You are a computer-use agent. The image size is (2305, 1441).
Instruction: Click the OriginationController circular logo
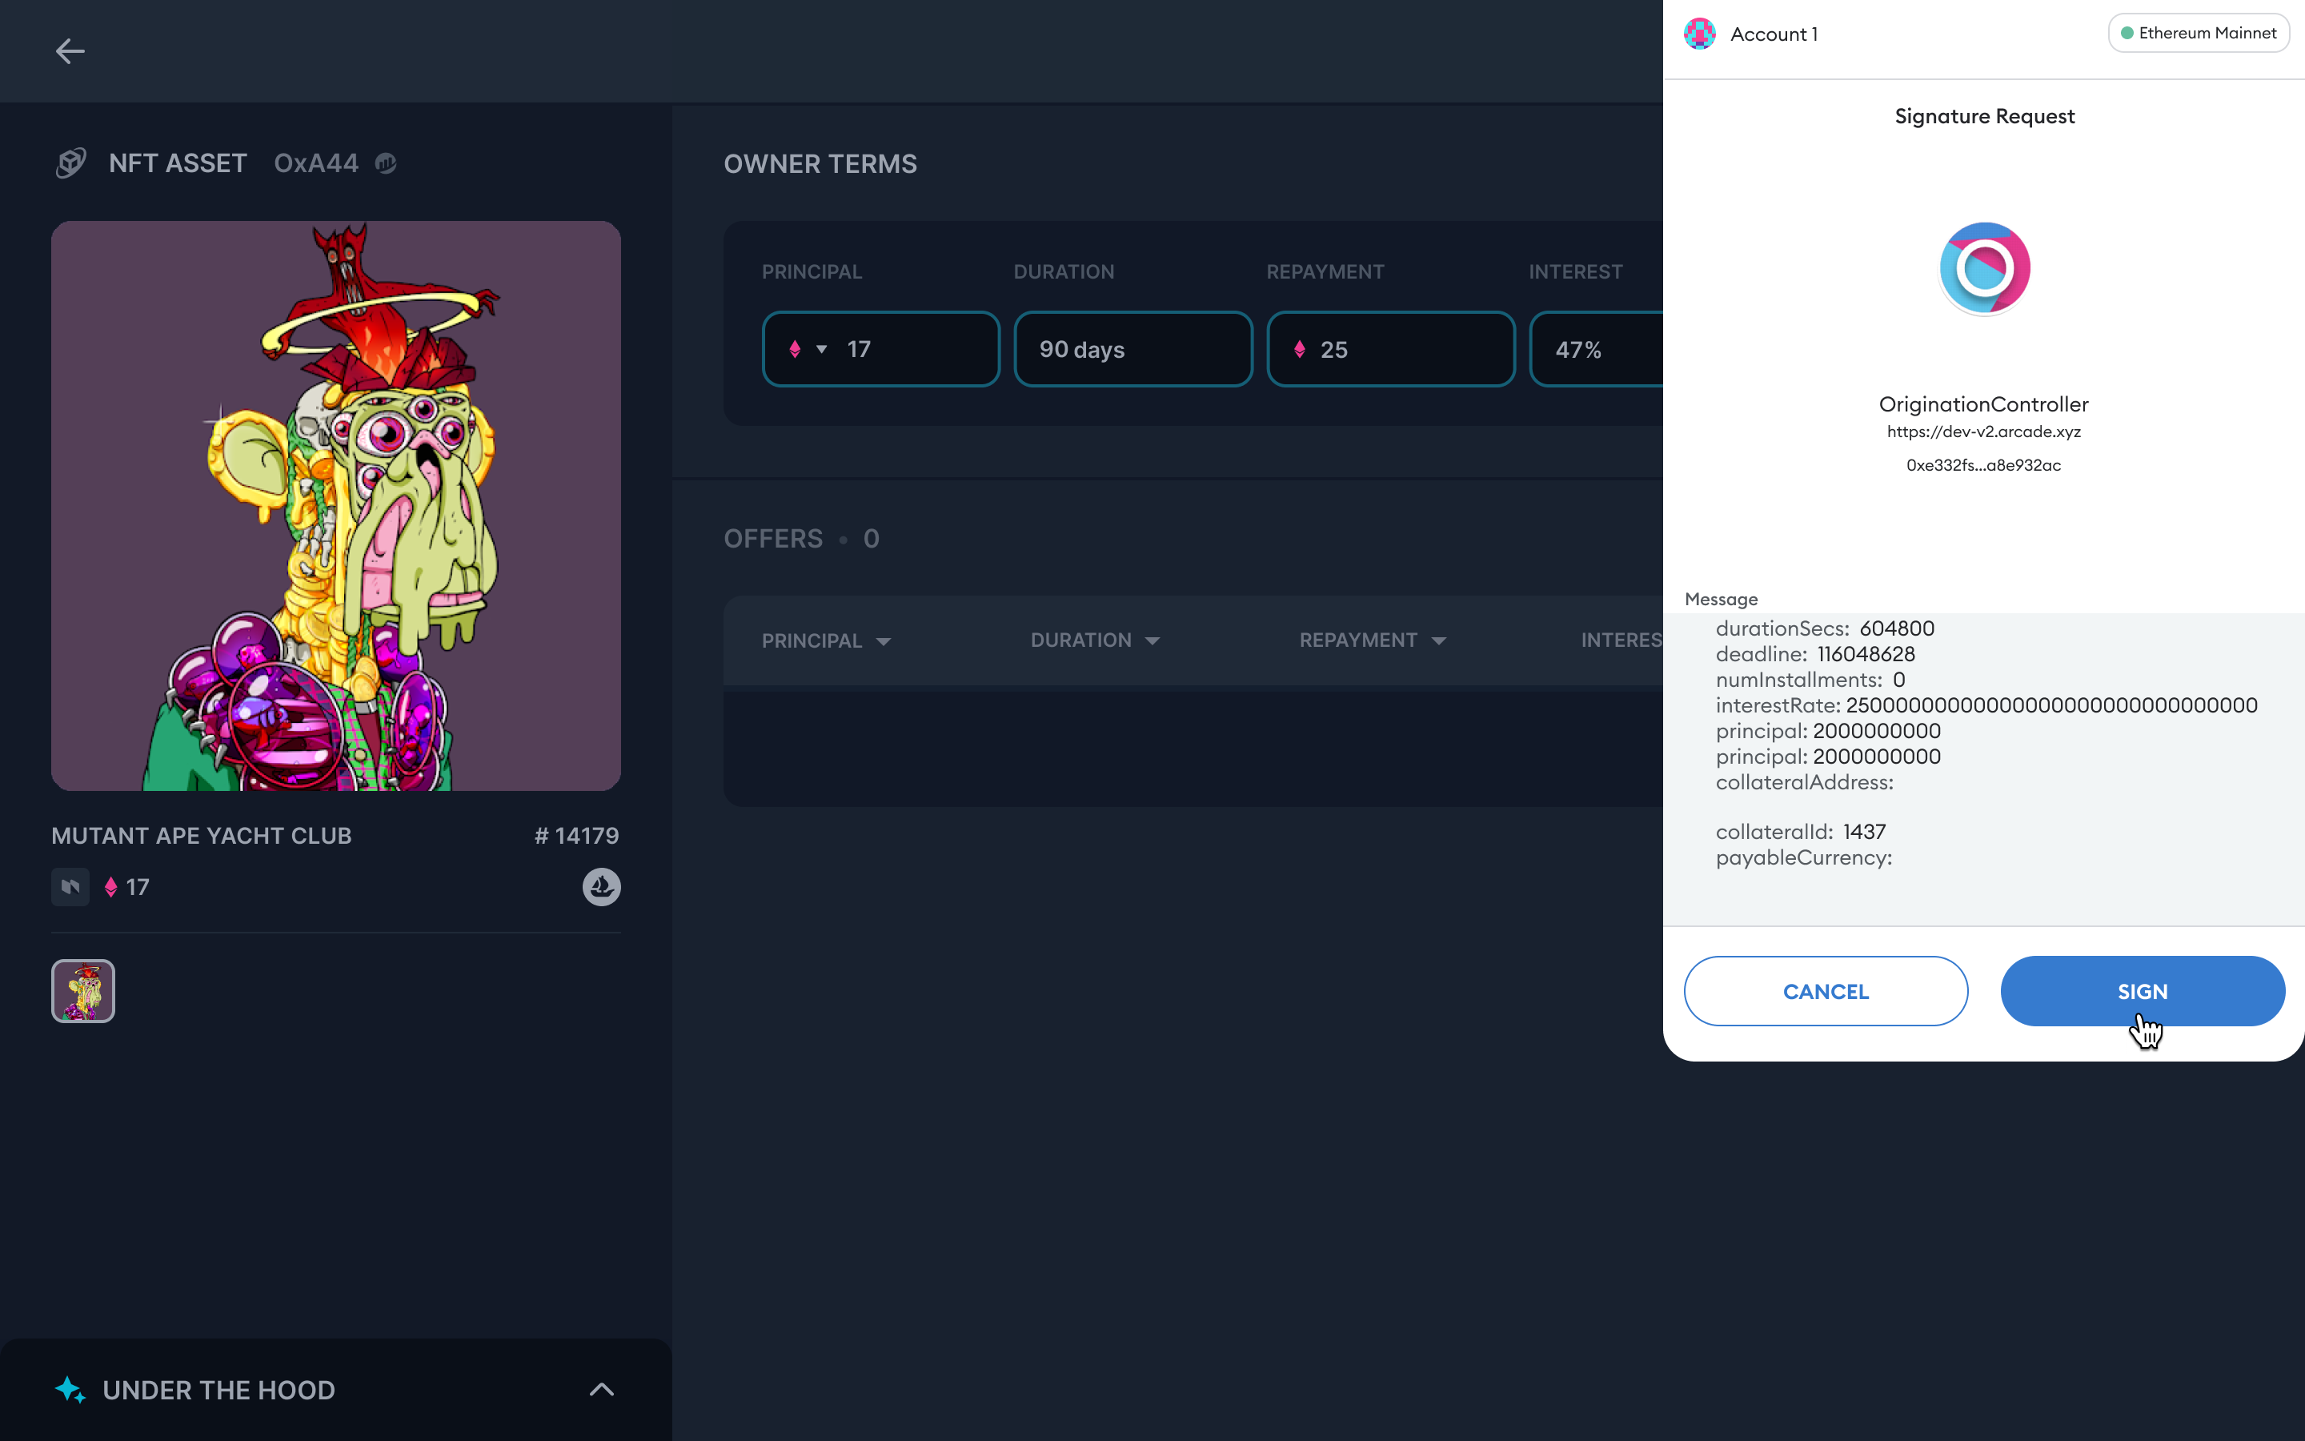coord(1984,269)
